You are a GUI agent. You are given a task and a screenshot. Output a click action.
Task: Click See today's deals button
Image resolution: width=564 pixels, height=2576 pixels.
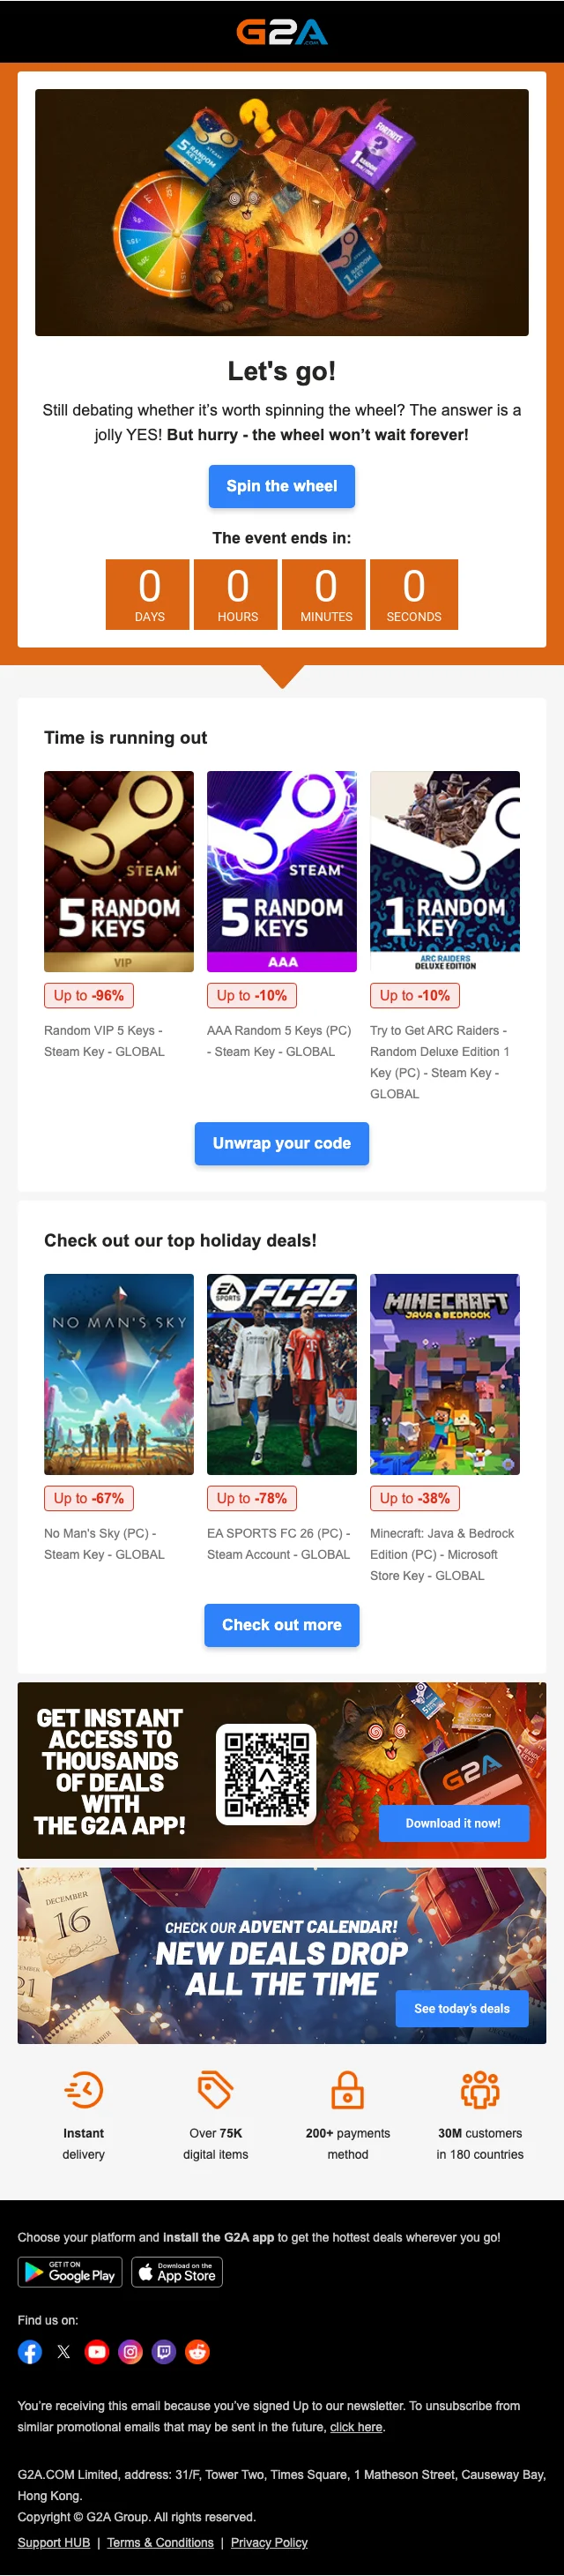point(461,2008)
